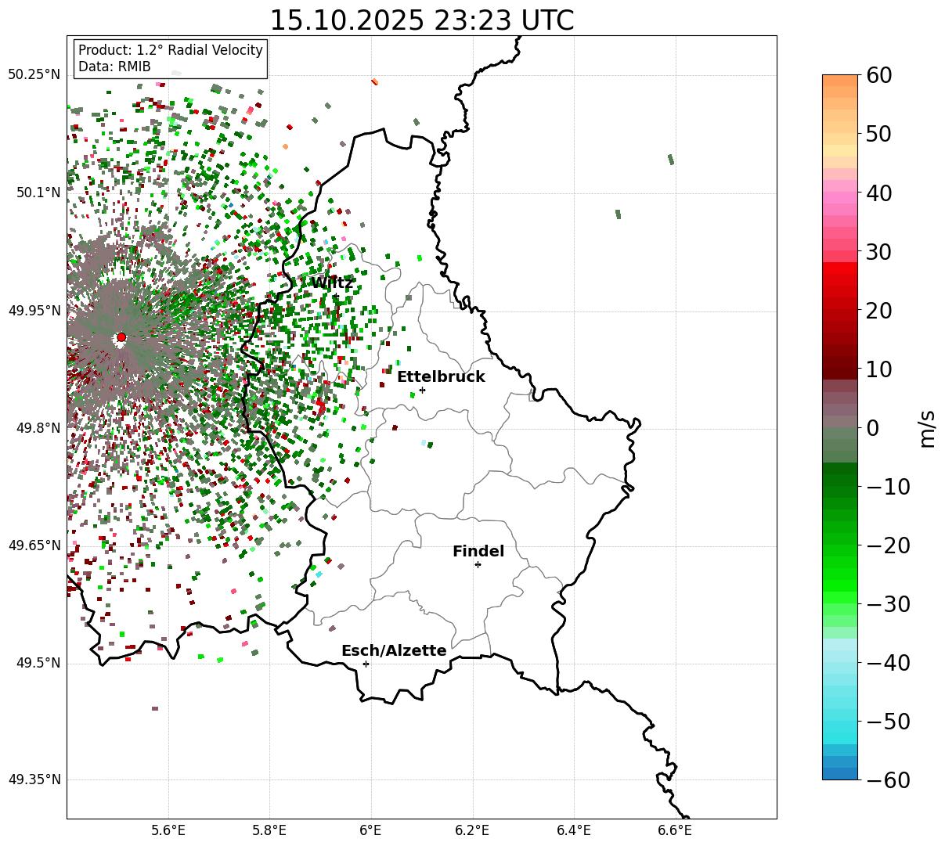
Task: Pick the bright red colorbar segment near 25
Action: point(840,282)
